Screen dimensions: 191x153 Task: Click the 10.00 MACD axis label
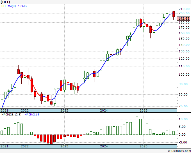point(184,119)
